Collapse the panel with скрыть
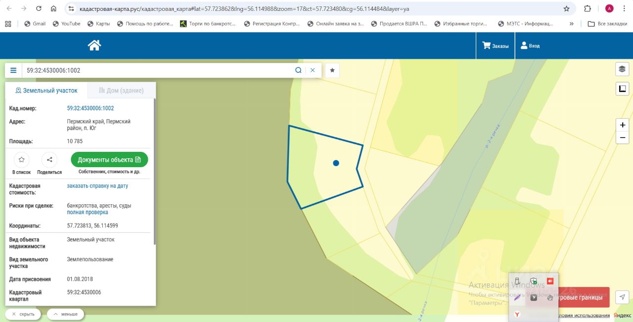This screenshot has height=322, width=633. 23,314
